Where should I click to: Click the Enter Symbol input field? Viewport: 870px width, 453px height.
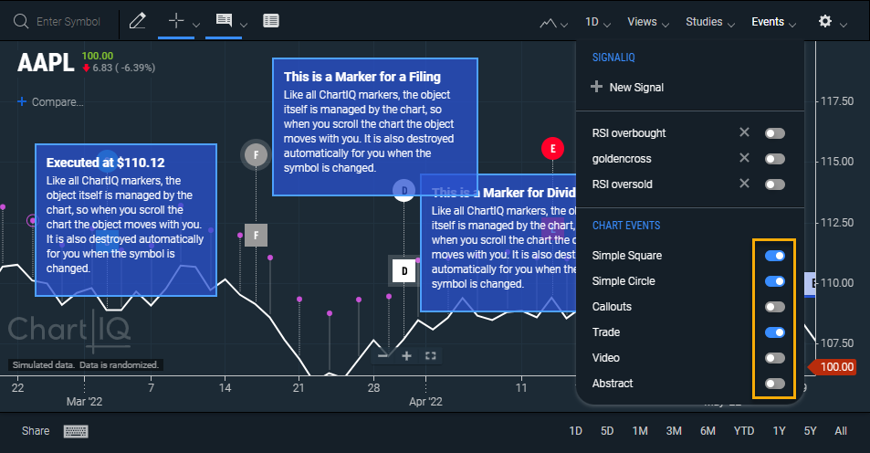(68, 22)
